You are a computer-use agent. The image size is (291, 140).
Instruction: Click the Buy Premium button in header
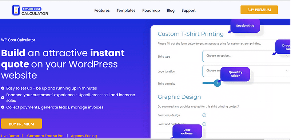coord(259,10)
